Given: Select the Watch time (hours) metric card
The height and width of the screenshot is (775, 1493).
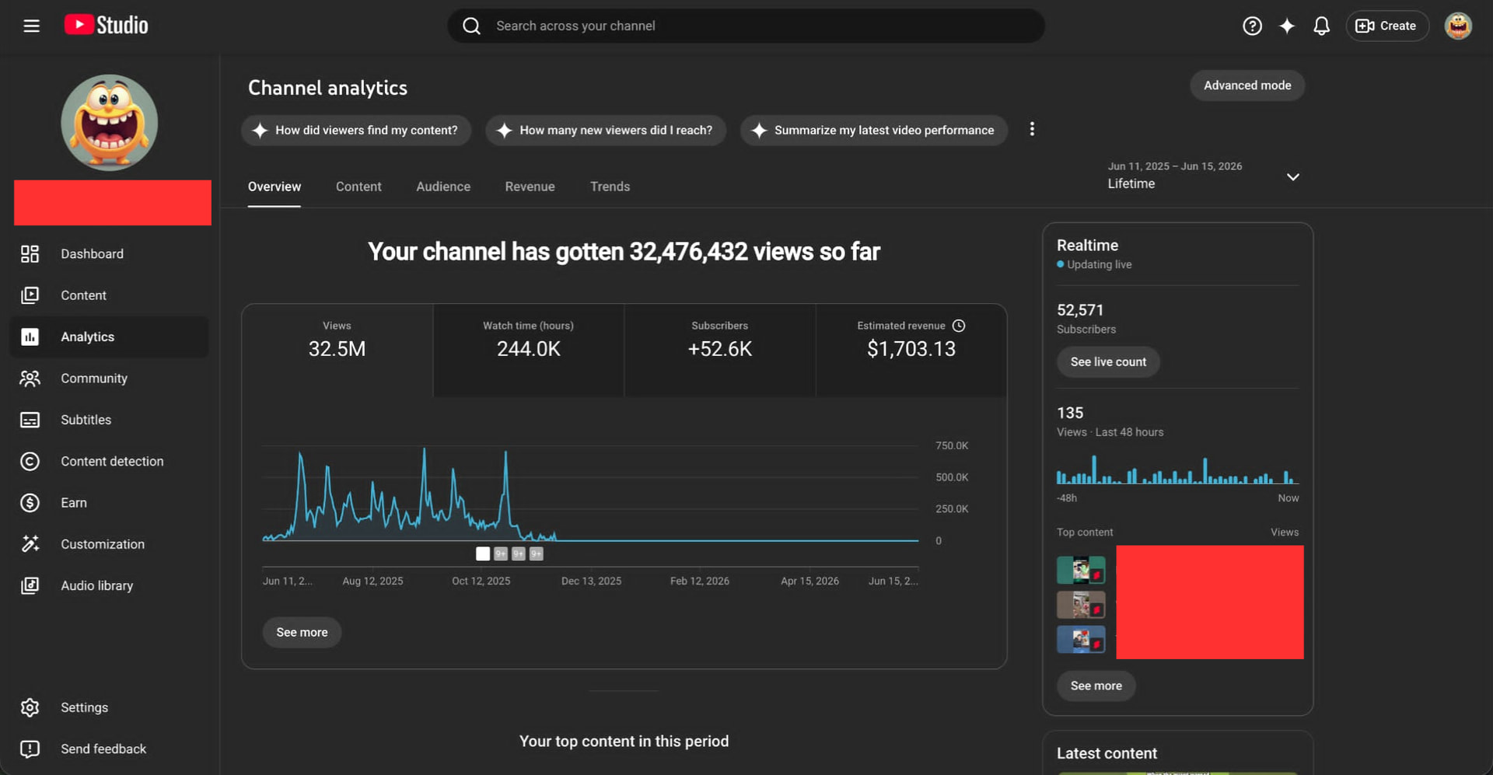Looking at the screenshot, I should (x=529, y=350).
